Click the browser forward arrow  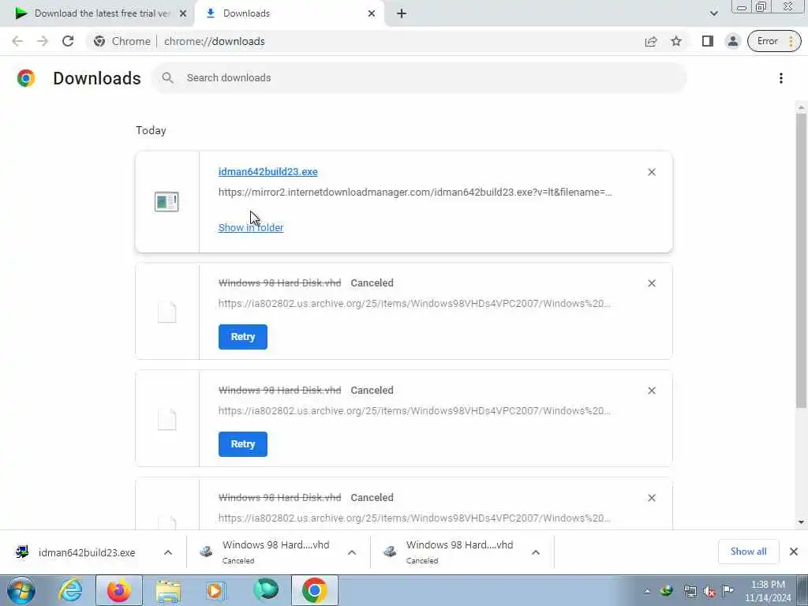[43, 41]
